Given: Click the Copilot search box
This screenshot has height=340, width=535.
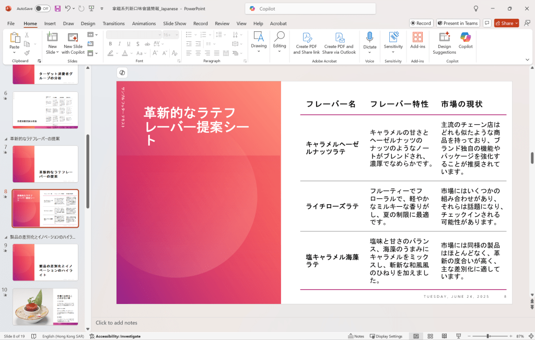Looking at the screenshot, I should (x=310, y=9).
